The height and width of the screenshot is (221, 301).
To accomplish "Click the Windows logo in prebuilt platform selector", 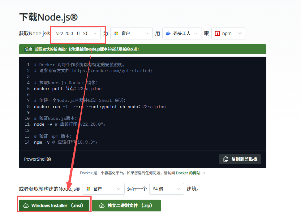I will [88, 189].
